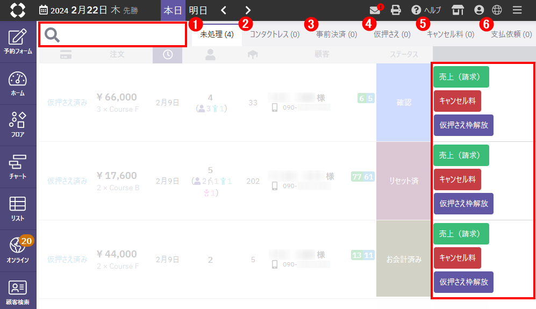Open the hamburger menu in top bar
The image size is (536, 309).
(x=517, y=10)
